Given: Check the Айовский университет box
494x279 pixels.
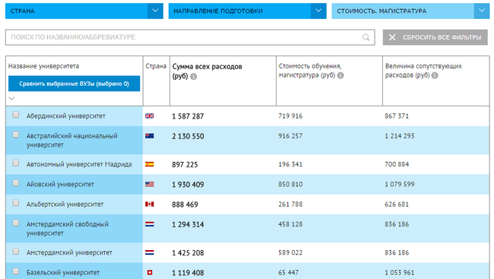Looking at the screenshot, I should [x=15, y=183].
